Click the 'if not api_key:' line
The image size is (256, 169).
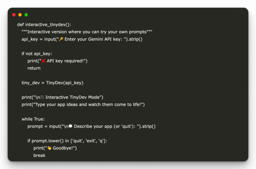(x=37, y=54)
